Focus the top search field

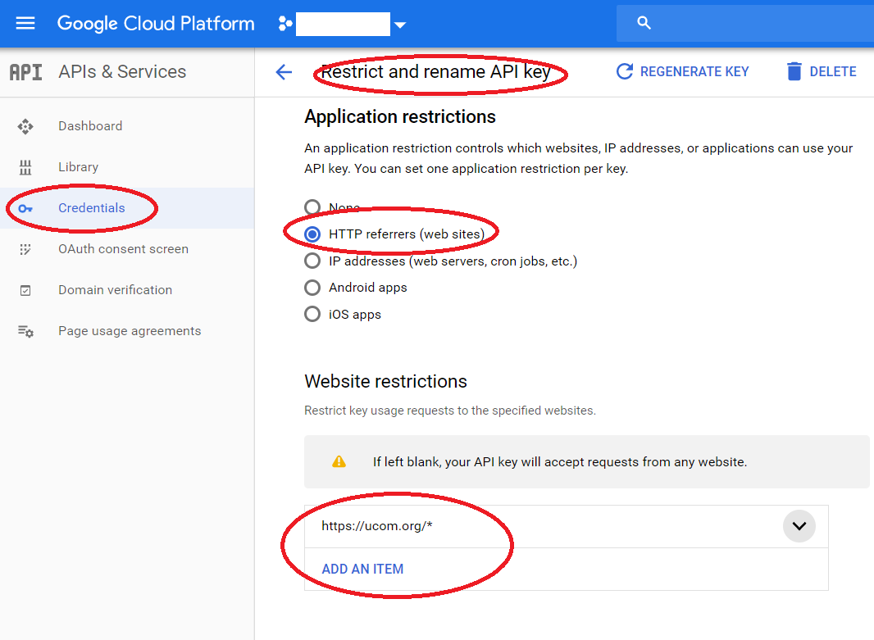(x=744, y=23)
